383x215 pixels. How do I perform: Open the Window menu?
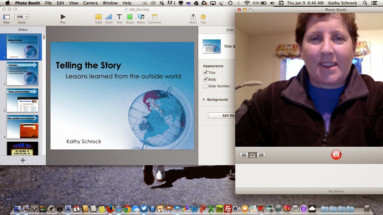pos(110,3)
